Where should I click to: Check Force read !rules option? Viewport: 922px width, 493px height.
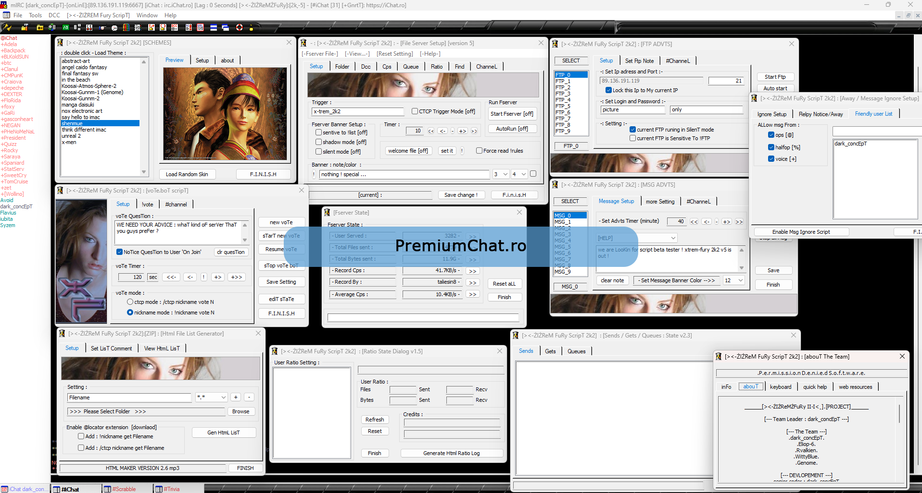479,151
